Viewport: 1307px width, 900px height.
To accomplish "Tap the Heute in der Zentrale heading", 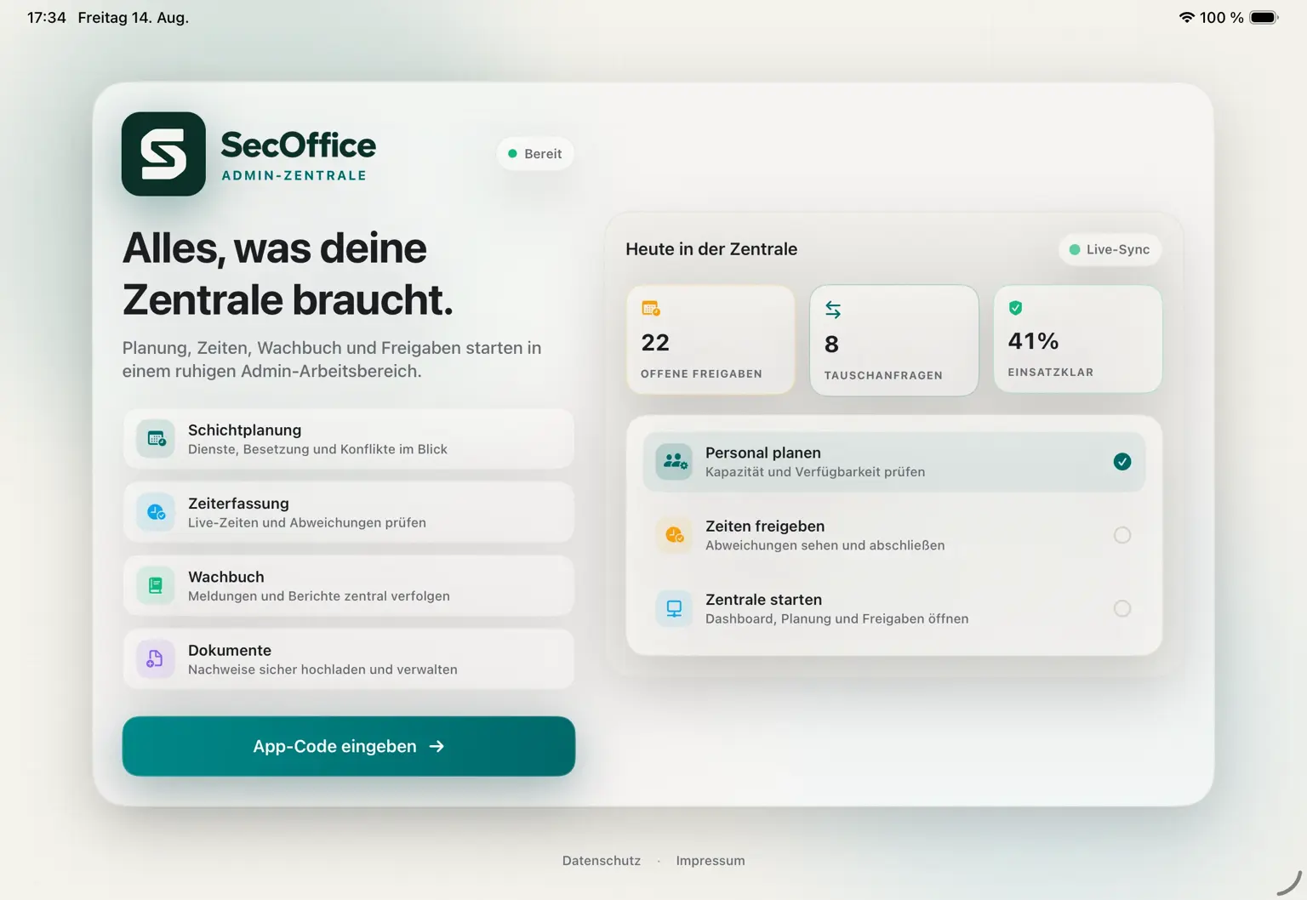I will click(x=711, y=249).
